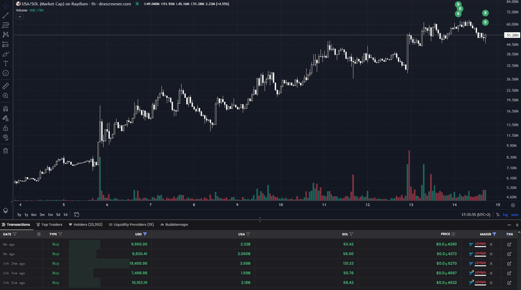Remove drawings with trash icon
Viewport: 521px width, 290px height.
[x=6, y=151]
